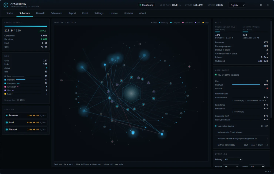Image resolution: width=274 pixels, height=174 pixels.
Task: Click the Habitual assessment bar
Action: point(246,85)
